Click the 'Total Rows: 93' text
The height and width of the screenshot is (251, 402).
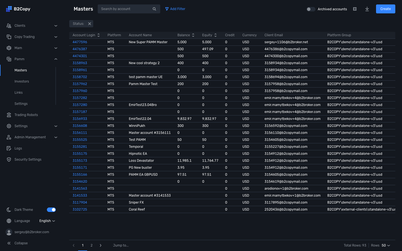[355, 245]
